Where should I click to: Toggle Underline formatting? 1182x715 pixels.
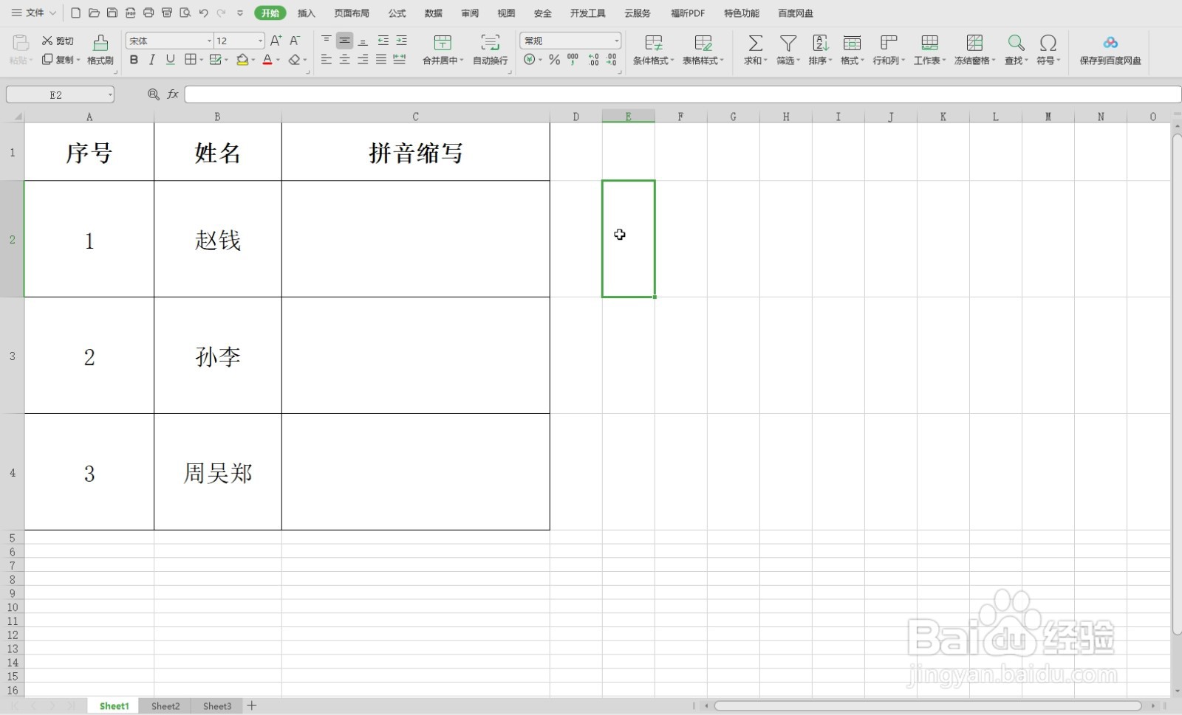coord(171,60)
